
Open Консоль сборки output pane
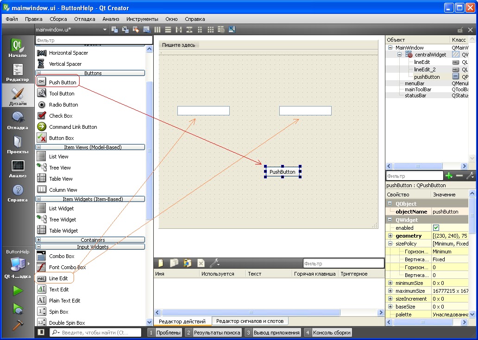tap(328, 333)
